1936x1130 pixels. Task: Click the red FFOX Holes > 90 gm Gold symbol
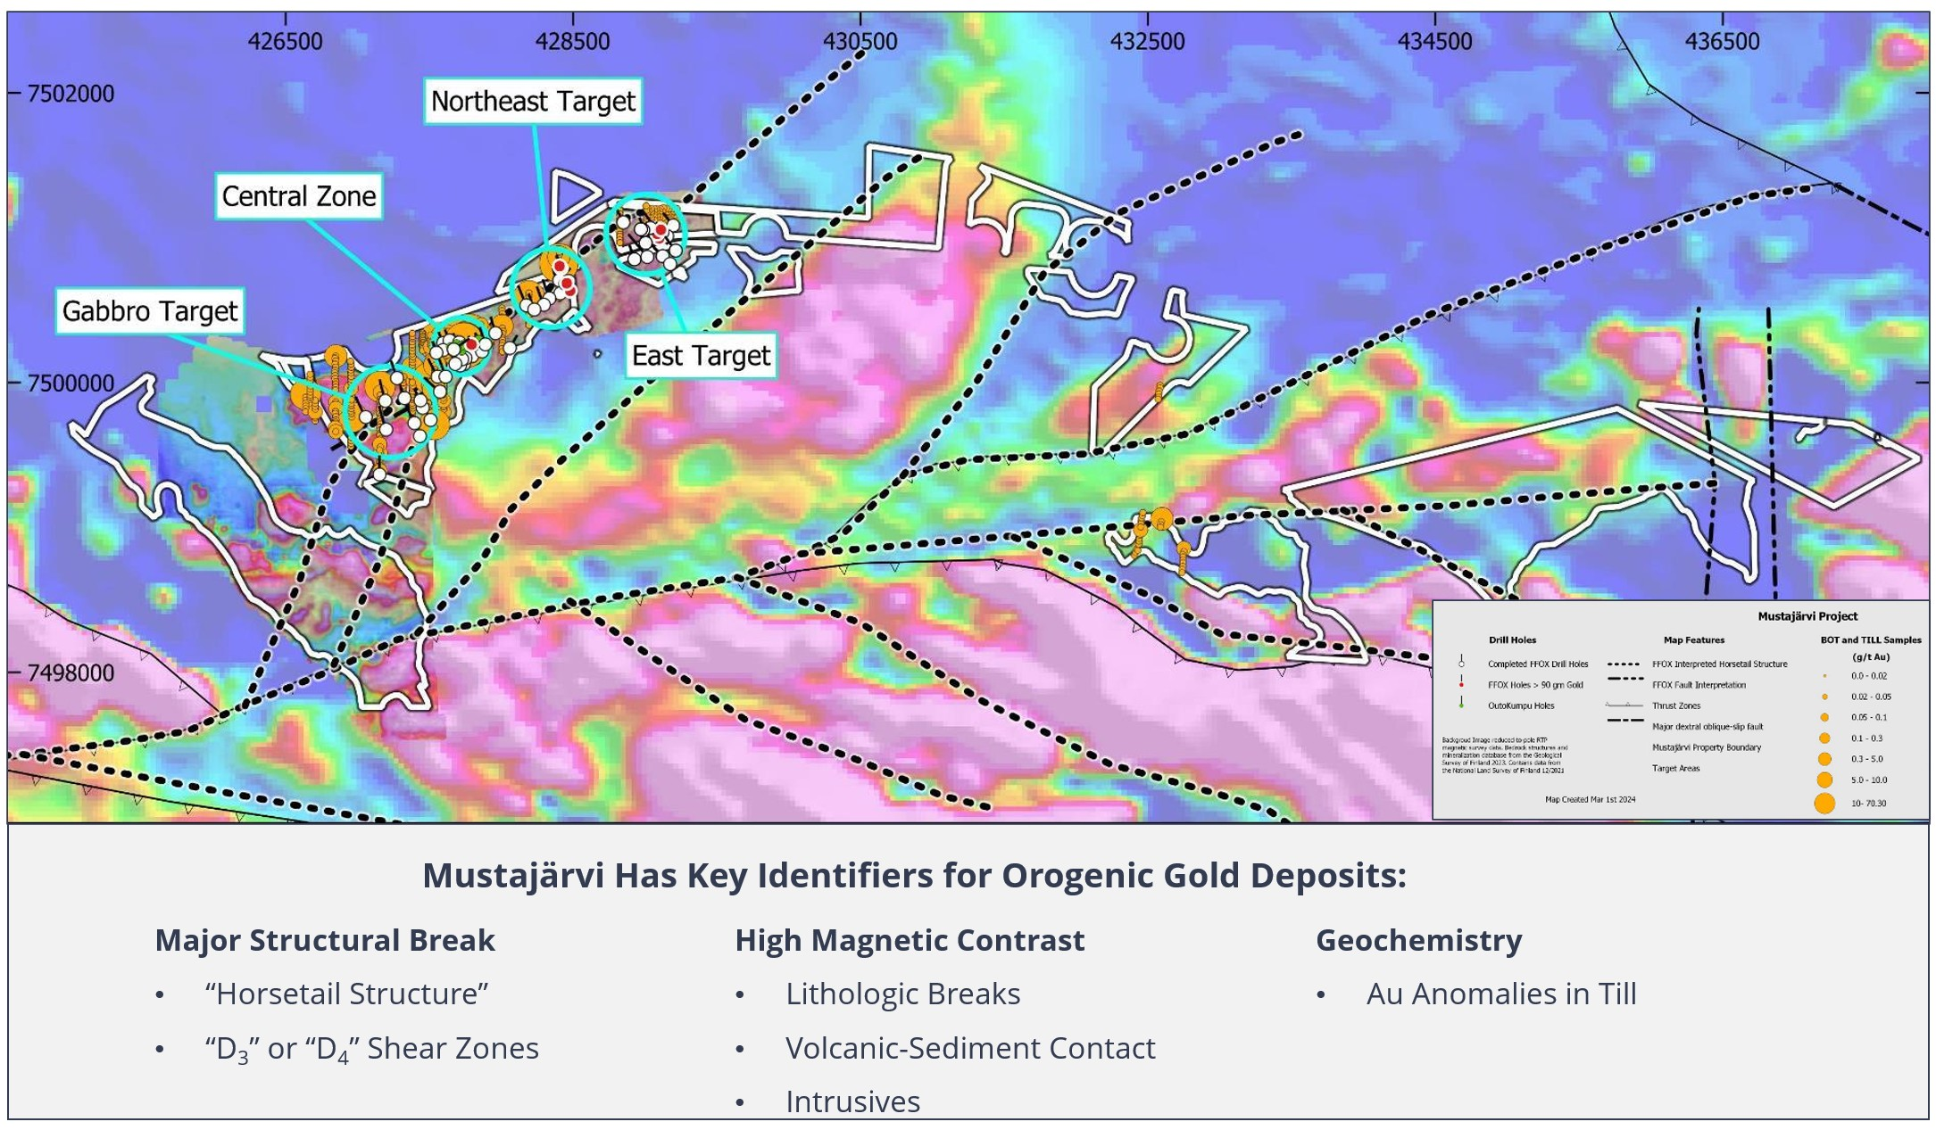coord(1461,681)
